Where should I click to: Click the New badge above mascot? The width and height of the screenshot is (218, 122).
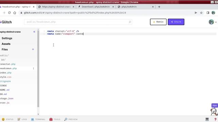pyautogui.click(x=215, y=105)
